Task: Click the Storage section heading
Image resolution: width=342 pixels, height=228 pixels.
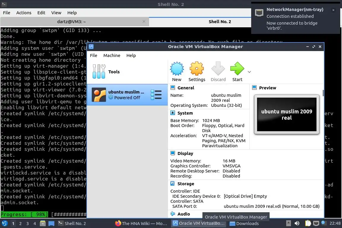Action: [186, 184]
